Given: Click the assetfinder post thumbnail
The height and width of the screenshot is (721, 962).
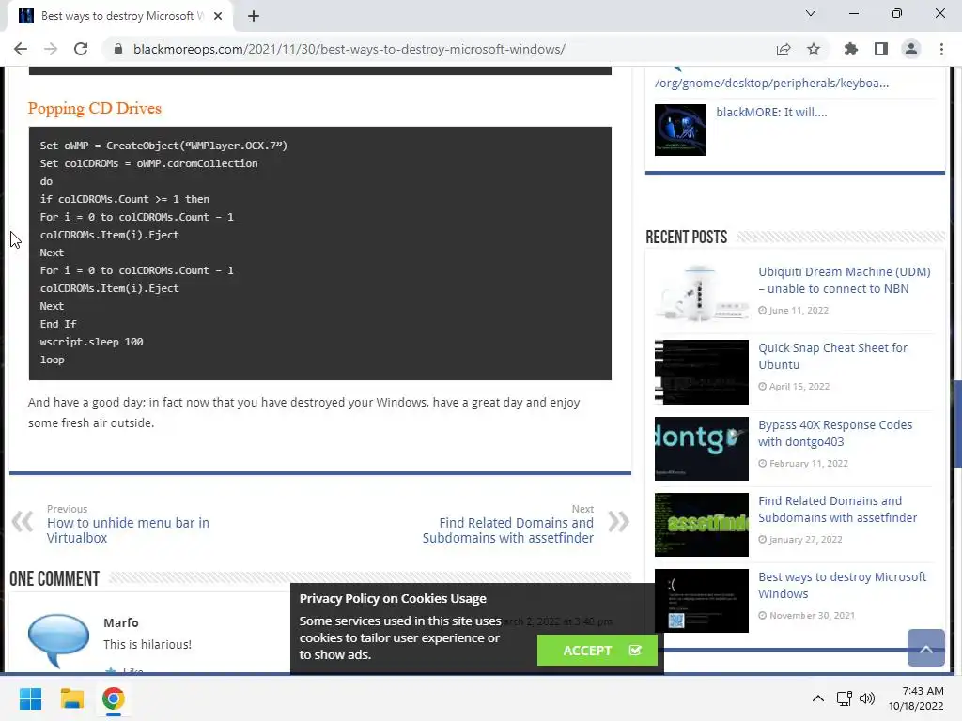Looking at the screenshot, I should coord(701,525).
